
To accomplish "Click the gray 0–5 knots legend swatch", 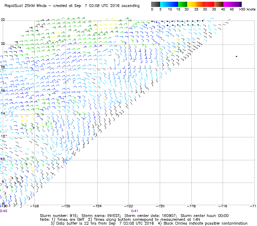I will [156, 4].
